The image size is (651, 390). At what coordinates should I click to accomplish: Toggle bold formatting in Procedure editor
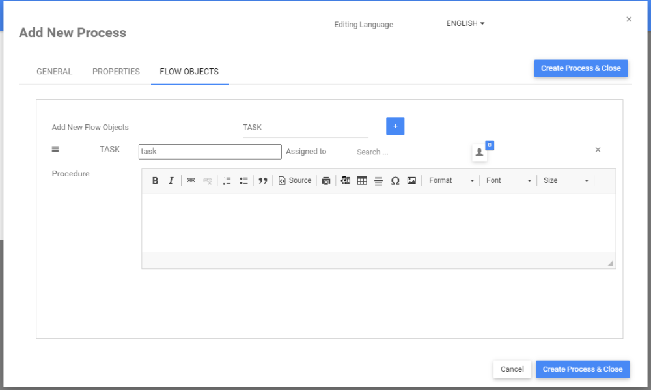click(155, 181)
